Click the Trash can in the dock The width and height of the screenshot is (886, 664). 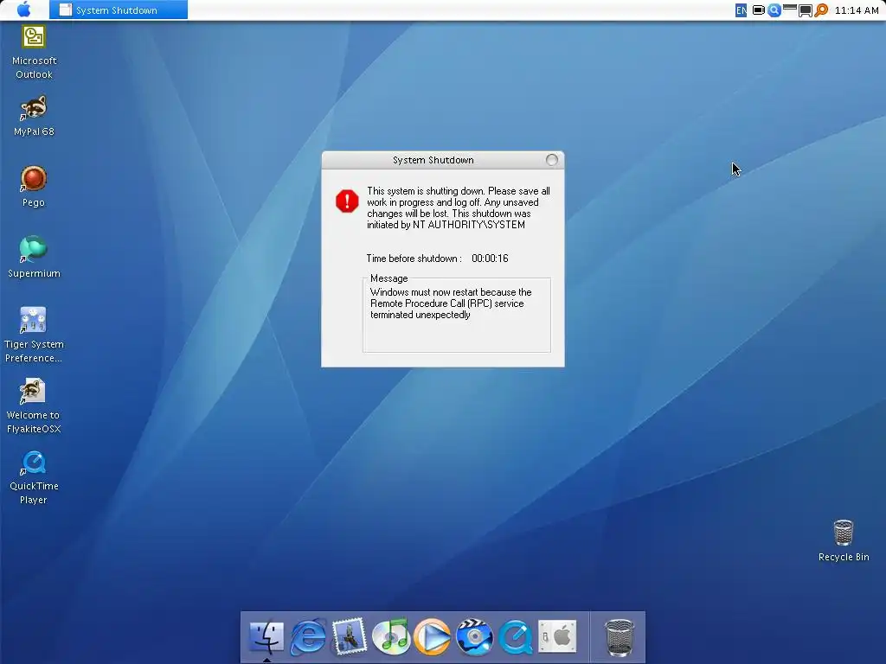tap(620, 638)
